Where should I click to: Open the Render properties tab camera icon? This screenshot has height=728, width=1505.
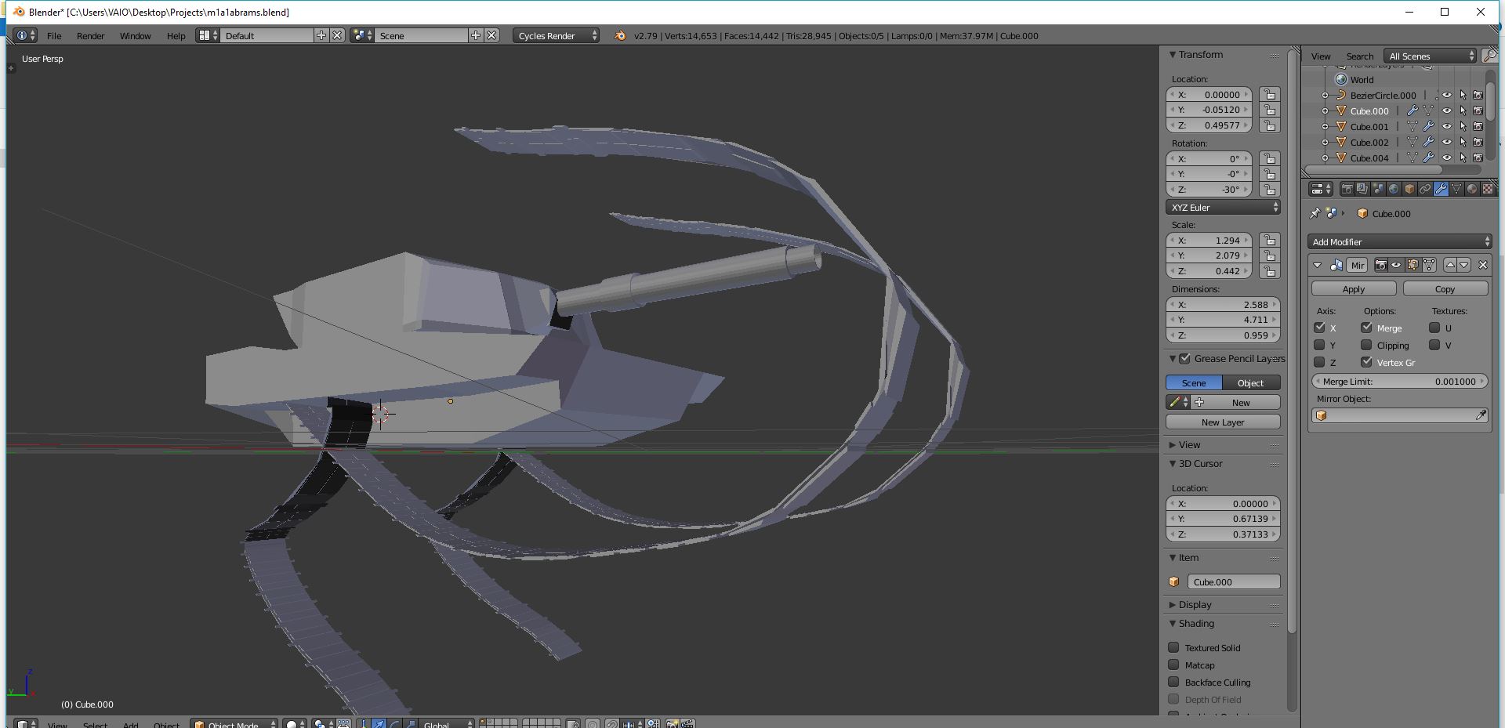click(1347, 189)
